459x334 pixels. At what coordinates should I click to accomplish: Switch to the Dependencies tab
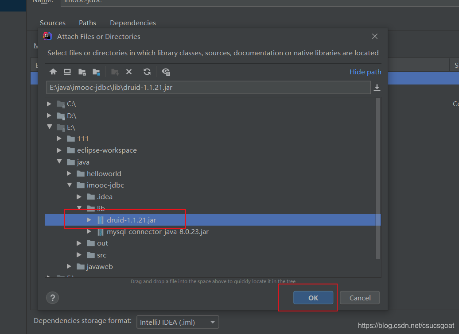[133, 23]
